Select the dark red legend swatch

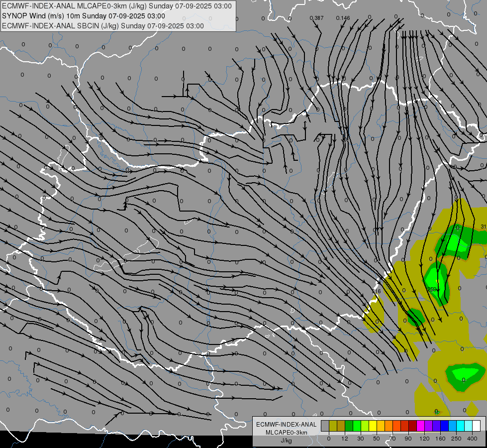pos(413,426)
